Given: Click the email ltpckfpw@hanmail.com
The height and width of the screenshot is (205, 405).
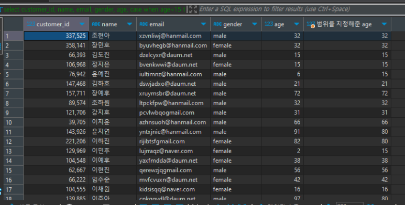Looking at the screenshot, I should click(x=171, y=103).
